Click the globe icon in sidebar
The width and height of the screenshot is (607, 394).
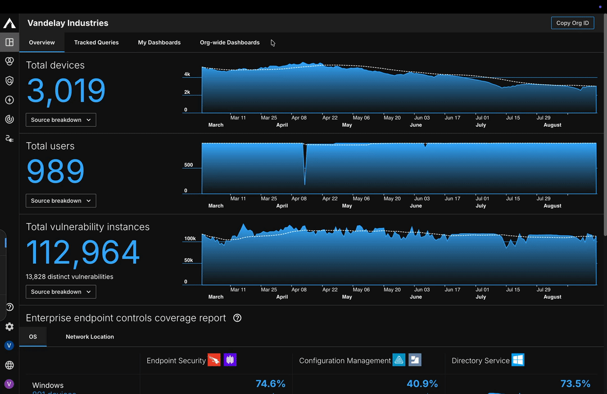pyautogui.click(x=10, y=365)
